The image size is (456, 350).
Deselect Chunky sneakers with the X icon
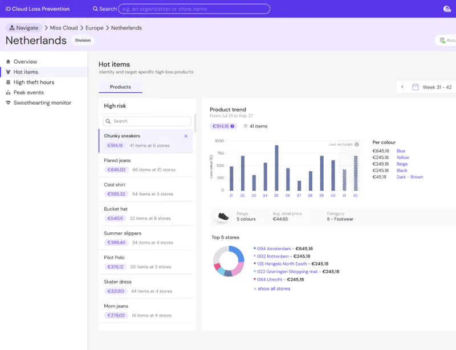pos(186,136)
